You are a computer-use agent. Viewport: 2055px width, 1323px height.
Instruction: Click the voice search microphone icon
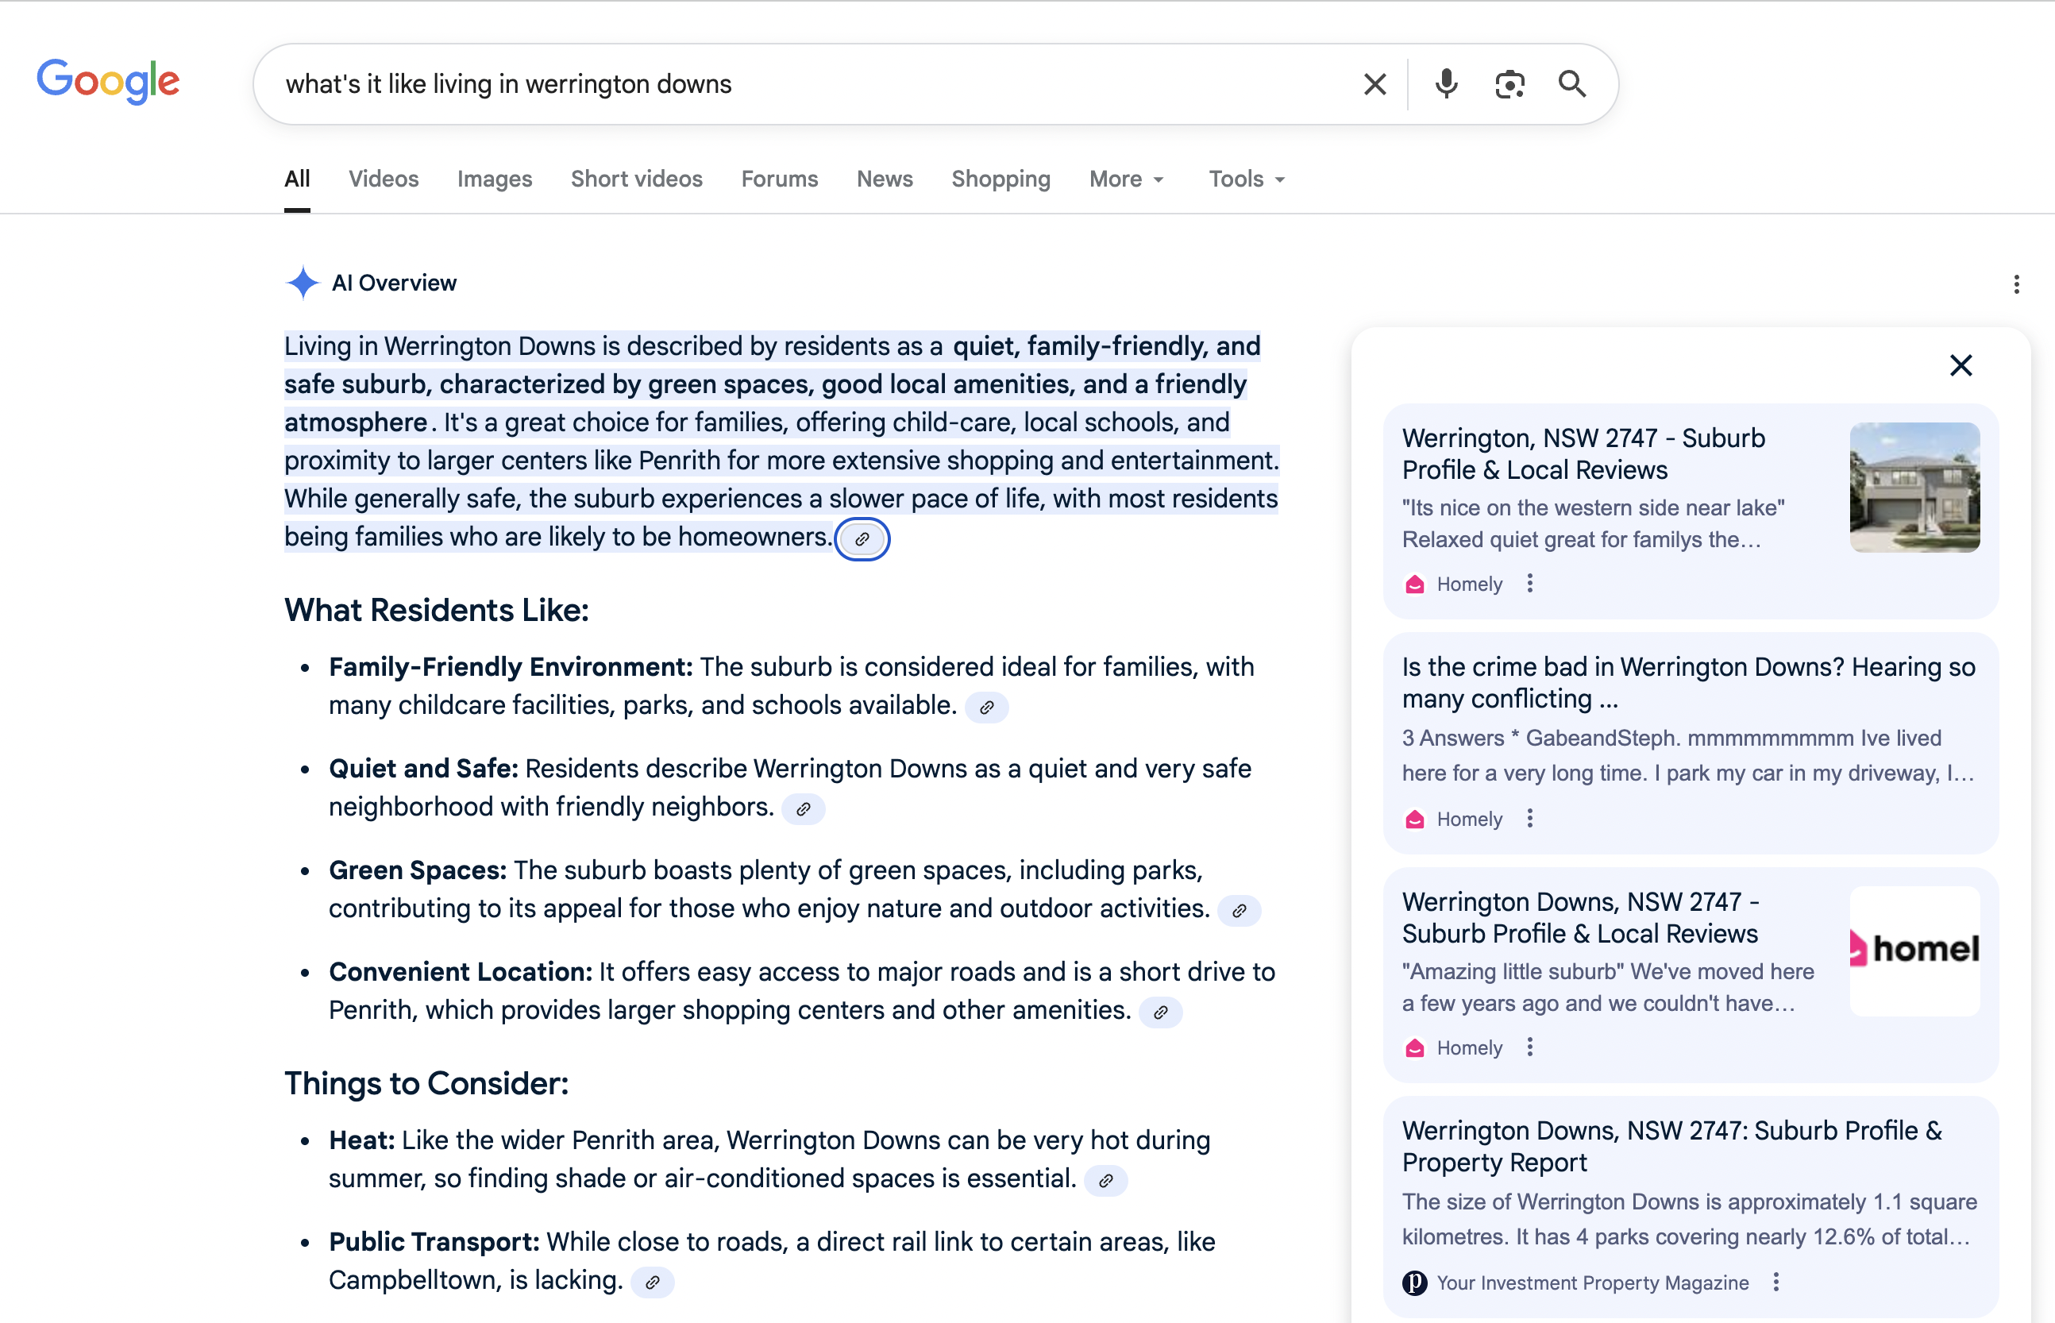pos(1446,84)
